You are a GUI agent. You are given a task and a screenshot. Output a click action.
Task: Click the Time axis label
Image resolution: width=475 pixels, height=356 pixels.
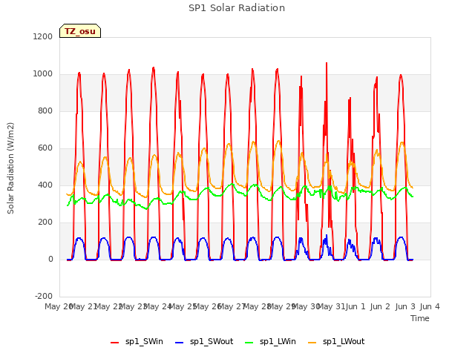[420, 318]
